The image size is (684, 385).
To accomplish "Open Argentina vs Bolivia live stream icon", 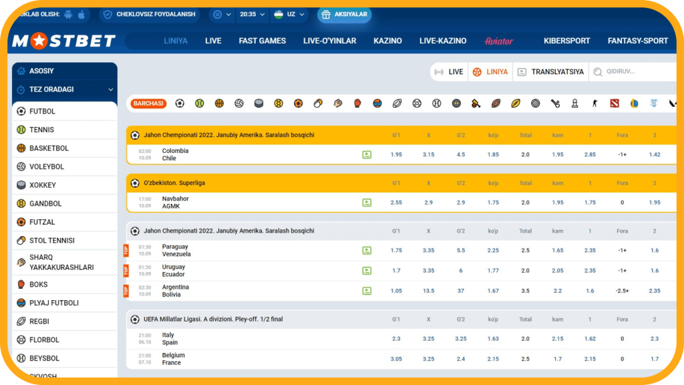I will (367, 291).
